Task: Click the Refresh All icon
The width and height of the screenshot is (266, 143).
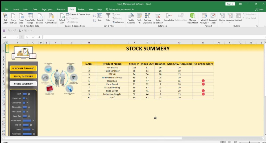Action: [62, 16]
